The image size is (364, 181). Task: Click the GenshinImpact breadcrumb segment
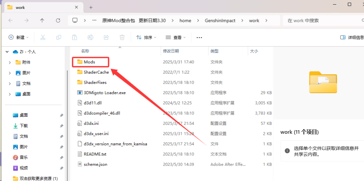220,21
